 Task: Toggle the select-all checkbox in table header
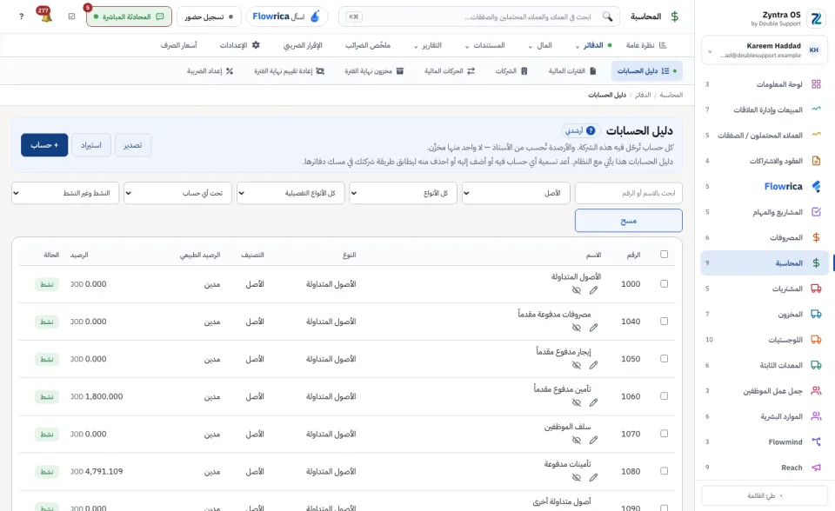[x=664, y=255]
